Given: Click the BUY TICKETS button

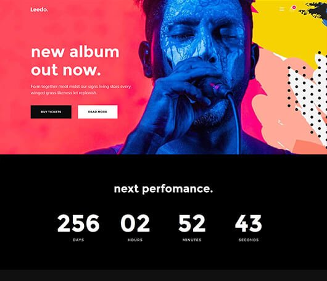Looking at the screenshot, I should click(x=51, y=112).
